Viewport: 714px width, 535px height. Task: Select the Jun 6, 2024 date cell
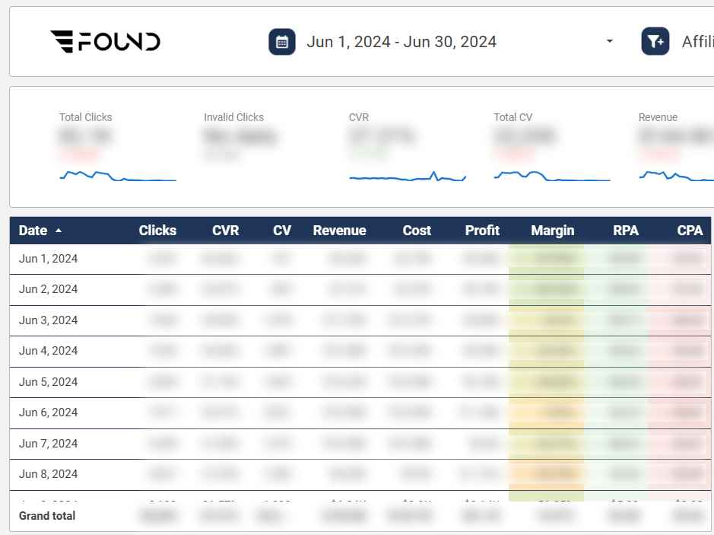pyautogui.click(x=49, y=412)
